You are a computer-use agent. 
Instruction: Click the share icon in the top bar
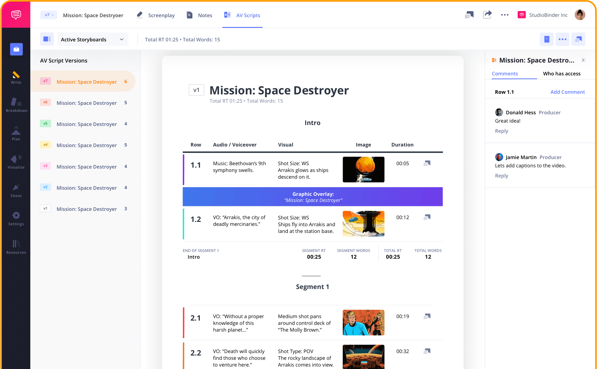(x=488, y=14)
